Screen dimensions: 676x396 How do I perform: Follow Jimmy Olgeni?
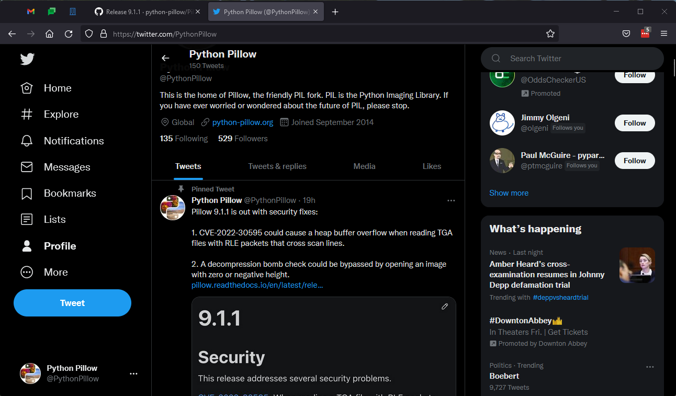click(x=634, y=122)
